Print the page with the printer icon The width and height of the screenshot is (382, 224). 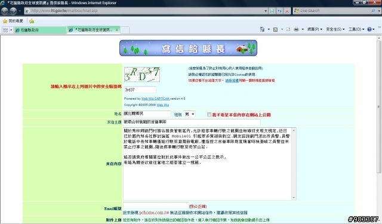click(296, 29)
